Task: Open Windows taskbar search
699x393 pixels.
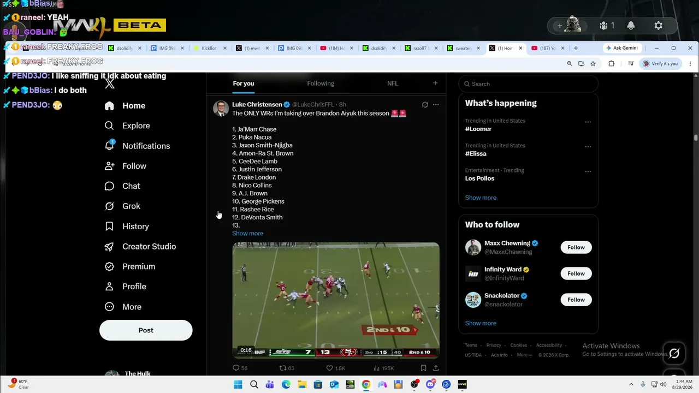Action: click(x=254, y=384)
